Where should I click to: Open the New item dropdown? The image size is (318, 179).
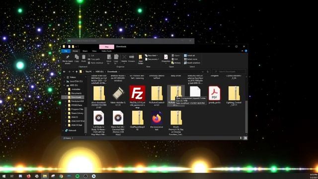[152, 55]
